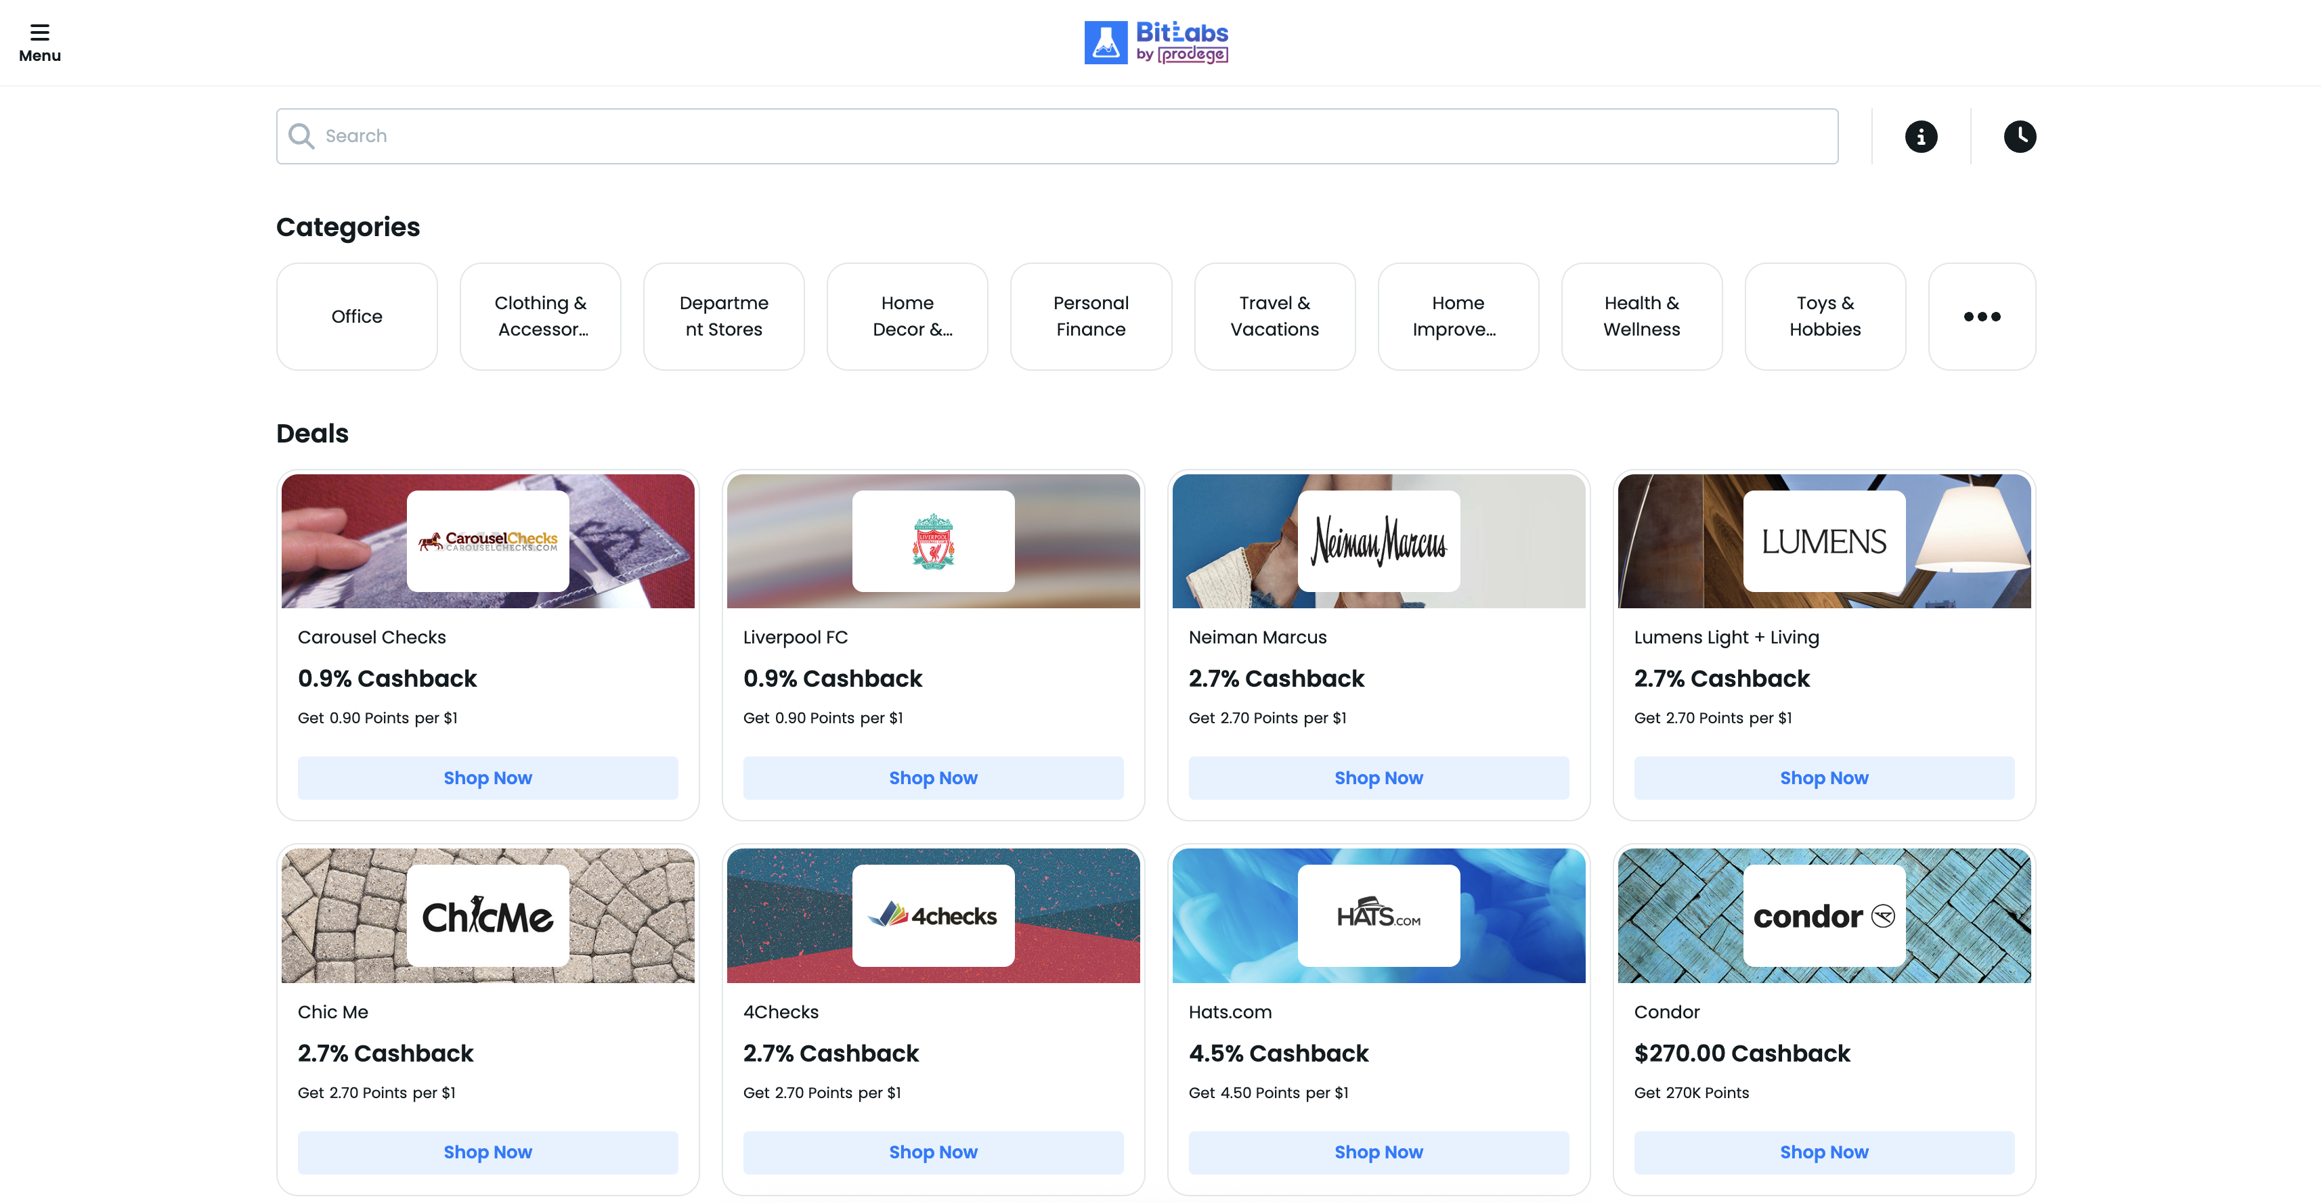The image size is (2321, 1203).
Task: Open the clock history icon
Action: [2019, 136]
